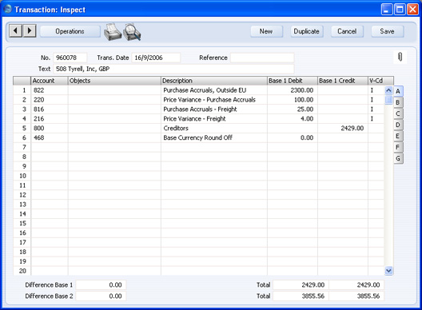Click debit value 25.00
The height and width of the screenshot is (310, 422).
click(305, 109)
